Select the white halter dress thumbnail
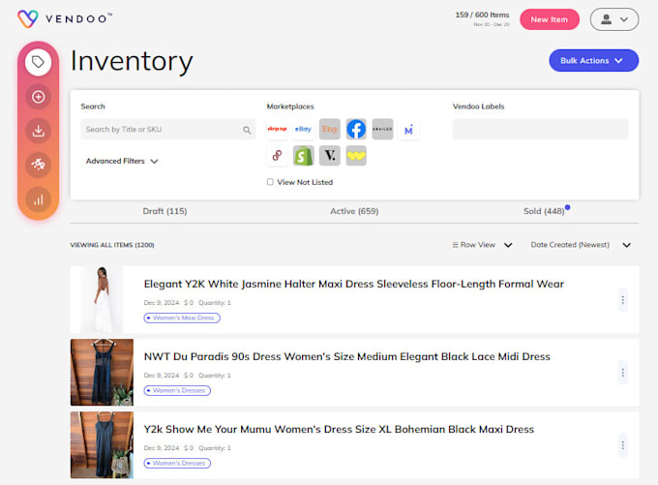Viewport: 658px width, 485px height. (x=102, y=299)
